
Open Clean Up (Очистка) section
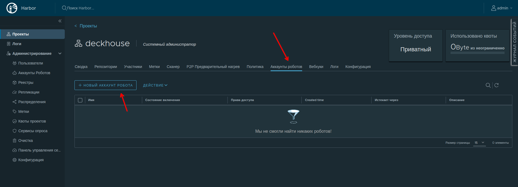click(25, 141)
